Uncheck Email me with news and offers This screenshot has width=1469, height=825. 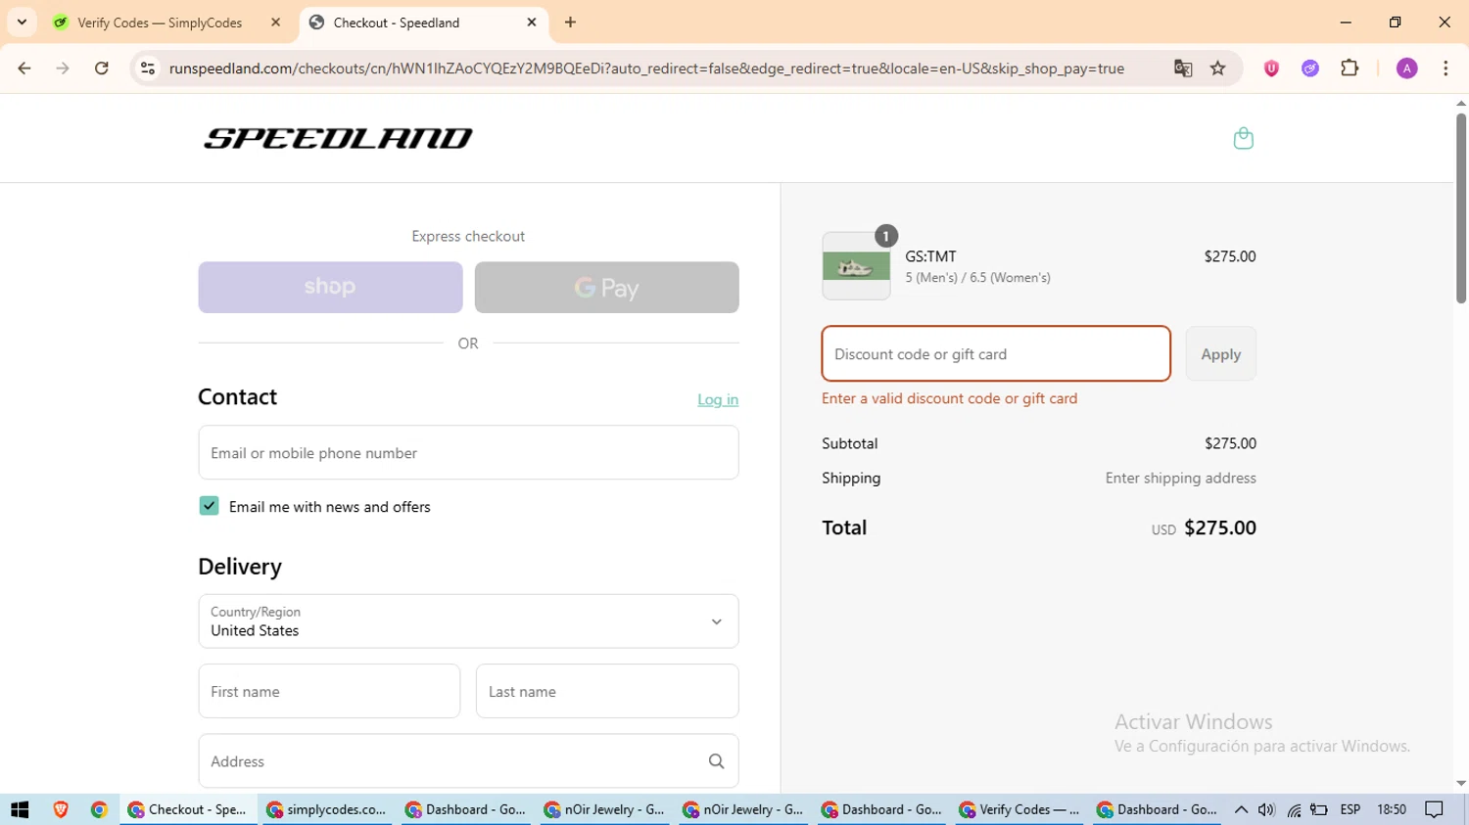click(209, 506)
